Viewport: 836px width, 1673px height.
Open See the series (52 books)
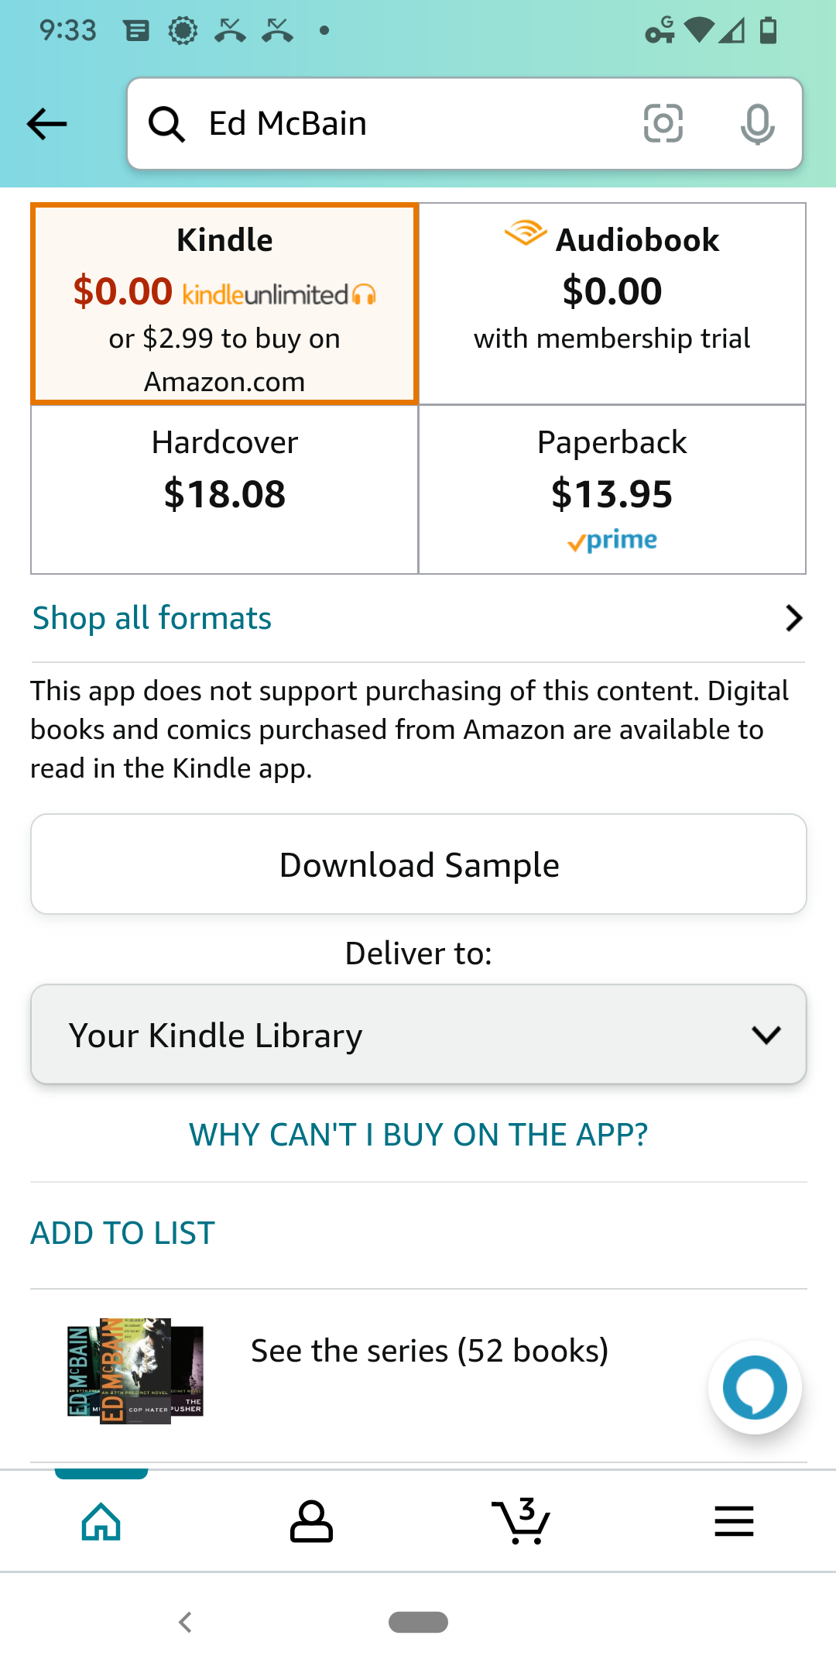point(429,1351)
